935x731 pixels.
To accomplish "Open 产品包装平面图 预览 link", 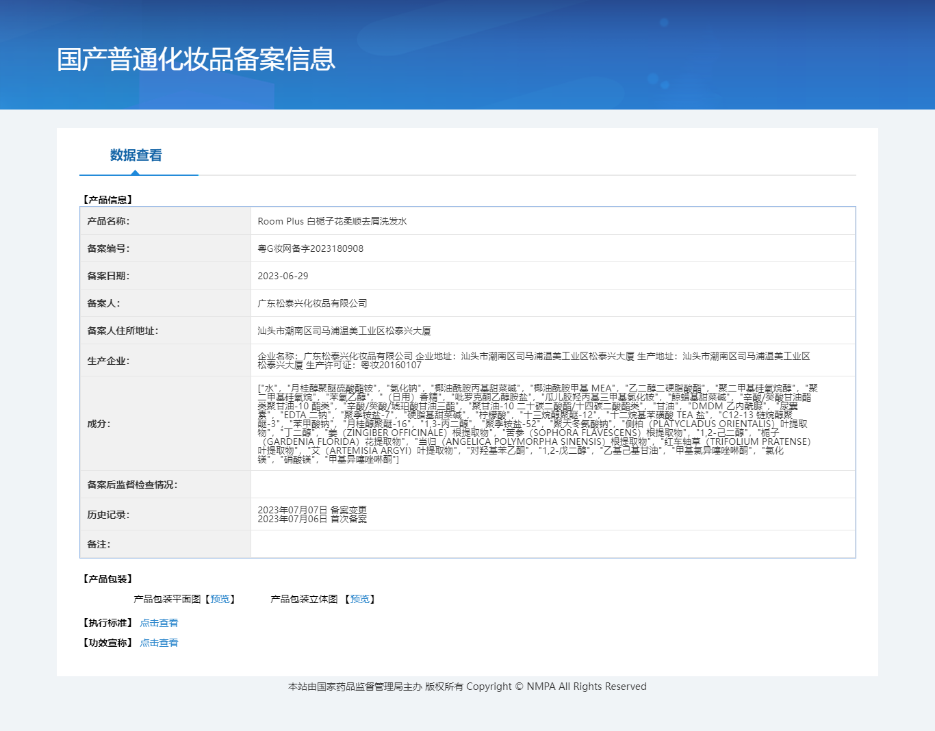I will [x=220, y=599].
